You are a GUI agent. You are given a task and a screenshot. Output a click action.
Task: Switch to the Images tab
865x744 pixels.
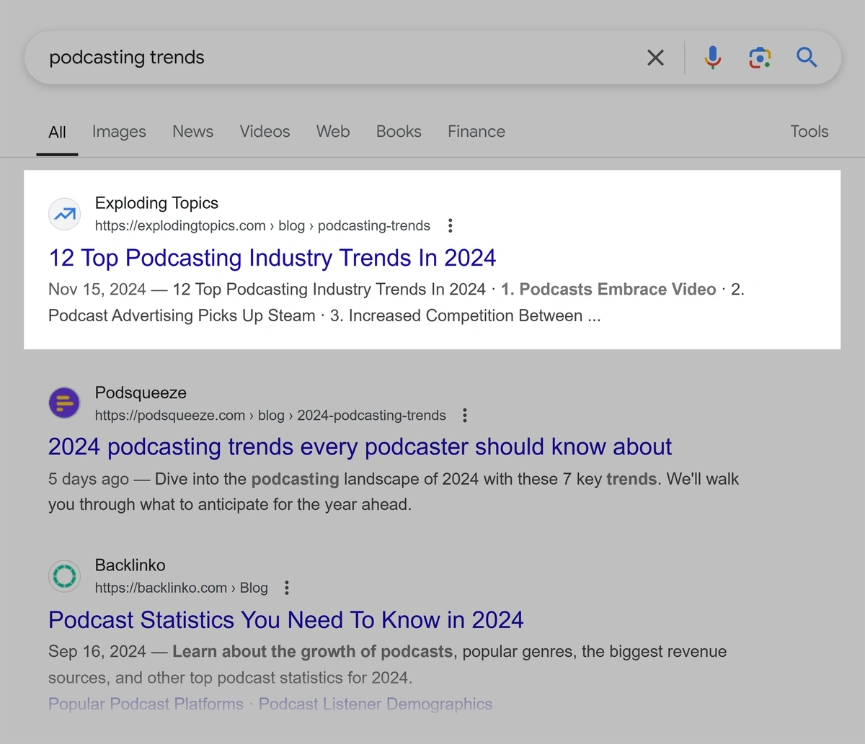(119, 132)
